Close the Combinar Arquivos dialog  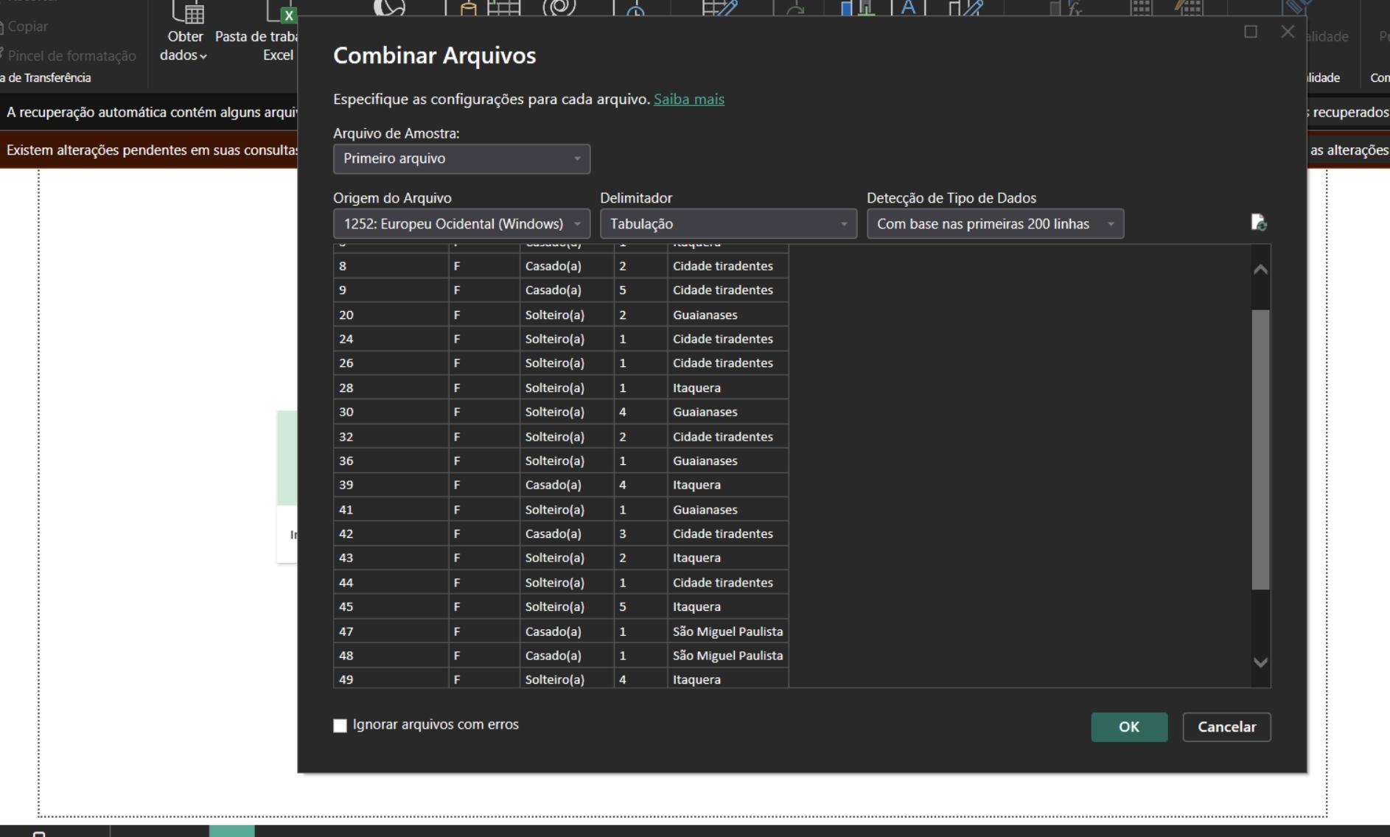1288,32
